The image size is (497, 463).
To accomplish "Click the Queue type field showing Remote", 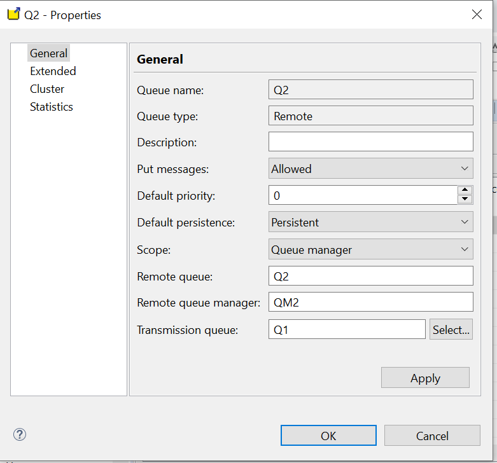I will point(370,116).
